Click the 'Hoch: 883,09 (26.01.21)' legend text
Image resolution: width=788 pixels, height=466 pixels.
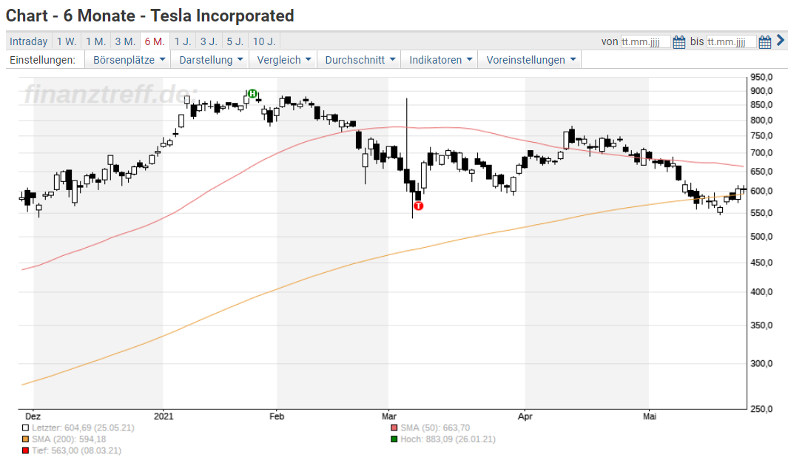448,439
